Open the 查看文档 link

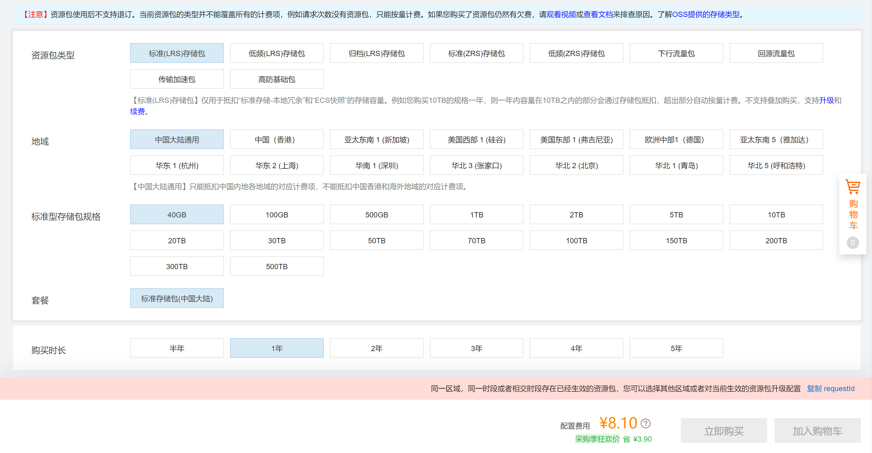[x=598, y=14]
